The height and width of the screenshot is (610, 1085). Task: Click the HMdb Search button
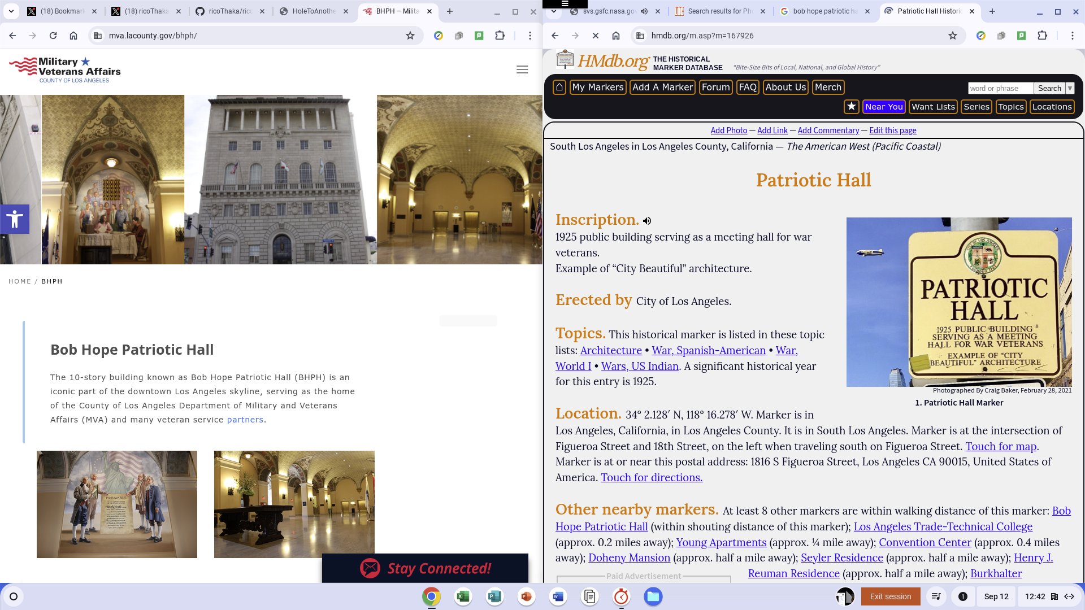tap(1049, 88)
